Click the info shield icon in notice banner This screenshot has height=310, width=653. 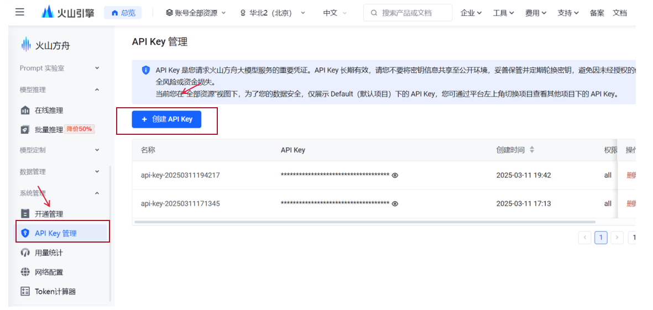146,70
